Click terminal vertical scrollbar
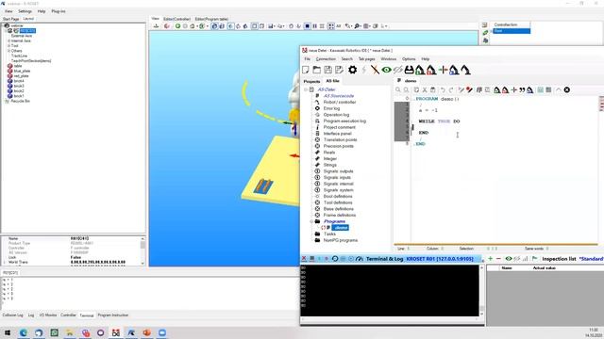Viewport: 604px width, 339px height. point(481,291)
